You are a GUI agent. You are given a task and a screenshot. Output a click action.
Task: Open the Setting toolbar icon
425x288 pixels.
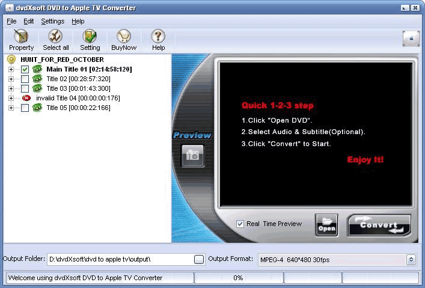pos(90,37)
